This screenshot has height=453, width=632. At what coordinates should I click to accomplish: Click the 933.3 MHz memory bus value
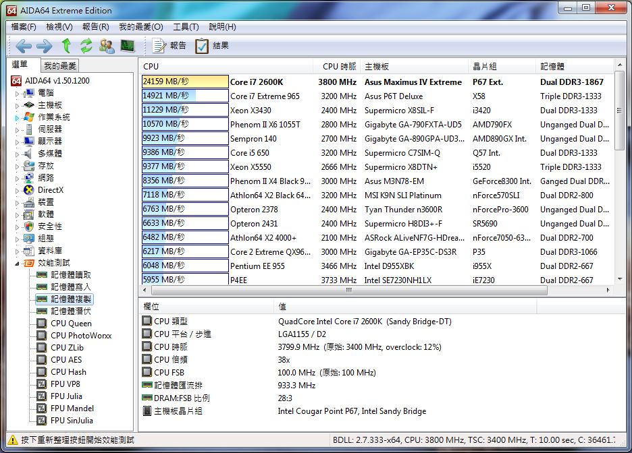click(296, 386)
